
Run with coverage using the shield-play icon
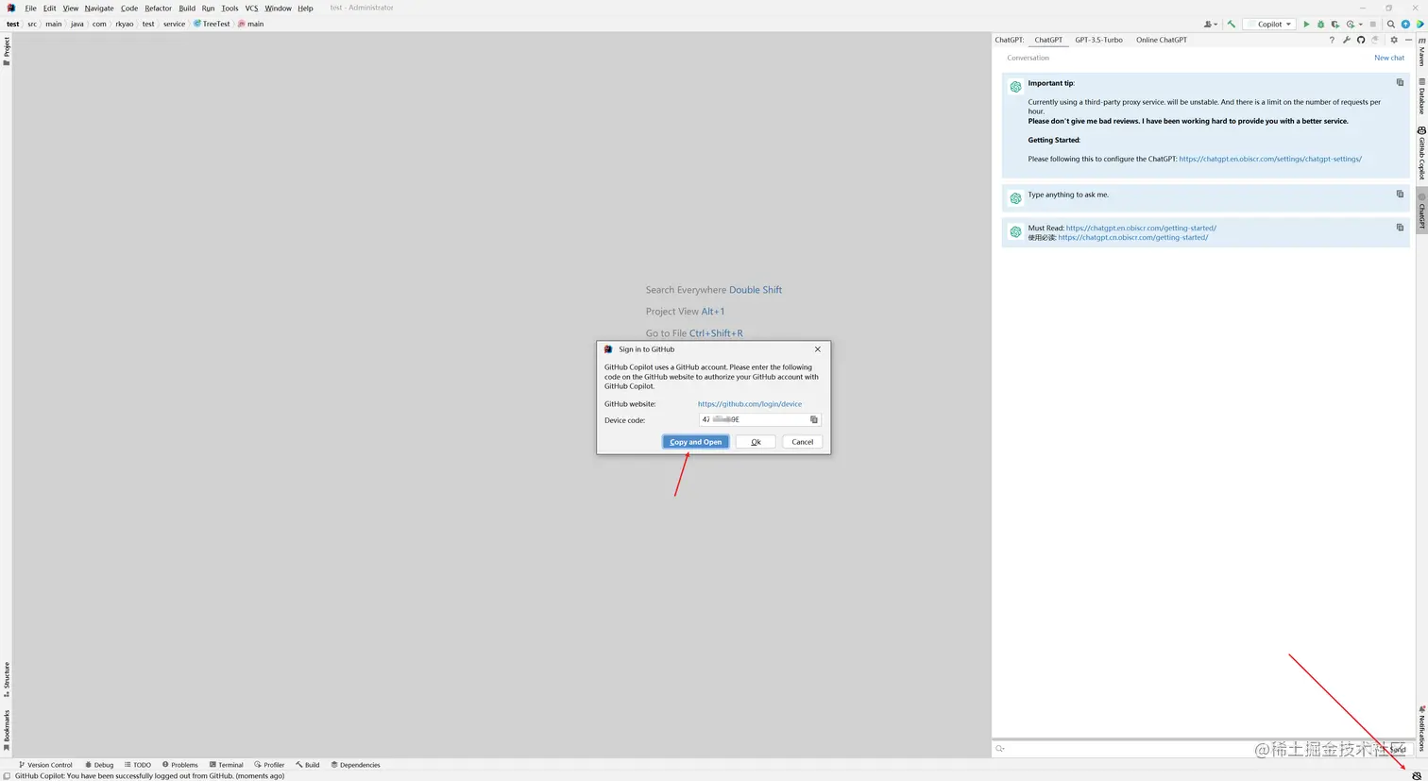1334,24
